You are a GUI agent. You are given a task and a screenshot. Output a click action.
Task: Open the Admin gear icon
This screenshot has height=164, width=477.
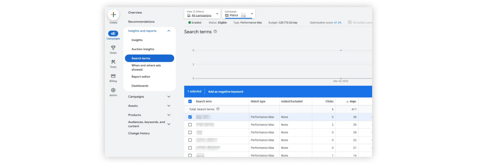[x=113, y=90]
